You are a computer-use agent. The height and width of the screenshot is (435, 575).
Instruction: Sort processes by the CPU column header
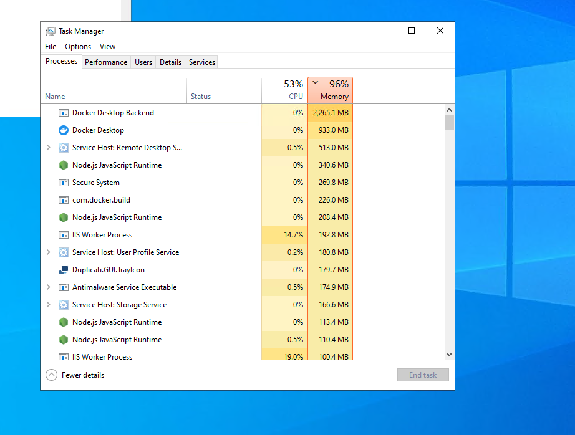pos(284,91)
